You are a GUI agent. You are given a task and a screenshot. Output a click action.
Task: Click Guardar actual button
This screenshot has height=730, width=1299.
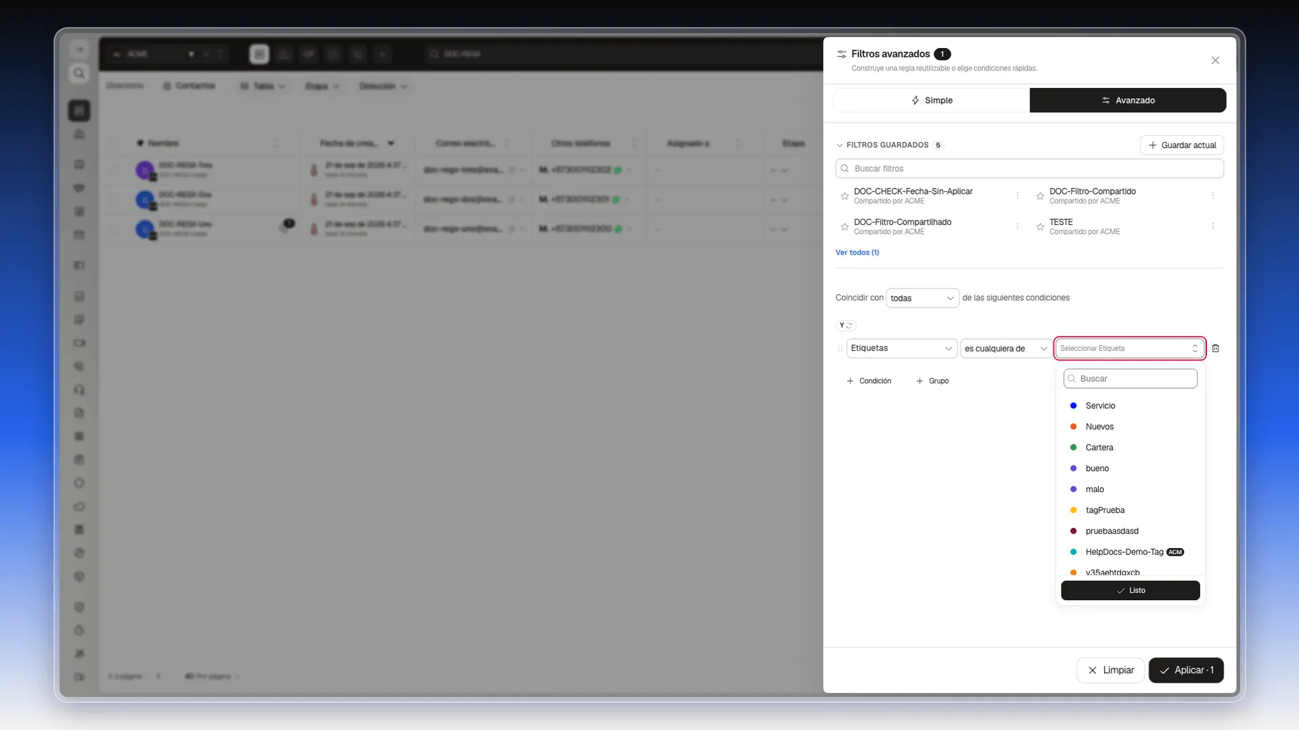pyautogui.click(x=1181, y=145)
